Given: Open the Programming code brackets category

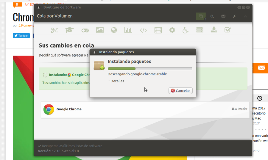Looking at the screenshot, I should (x=143, y=30).
